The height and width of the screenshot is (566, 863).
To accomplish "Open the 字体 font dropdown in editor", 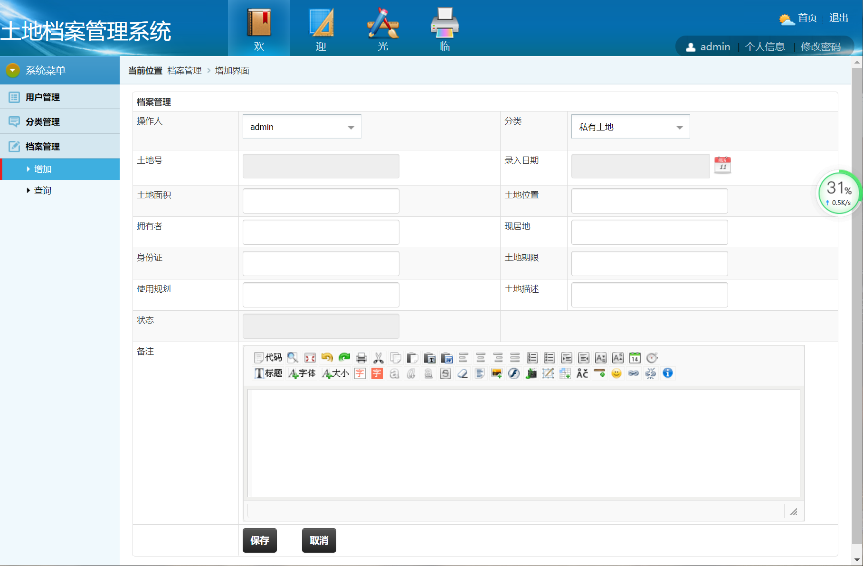I will point(302,373).
